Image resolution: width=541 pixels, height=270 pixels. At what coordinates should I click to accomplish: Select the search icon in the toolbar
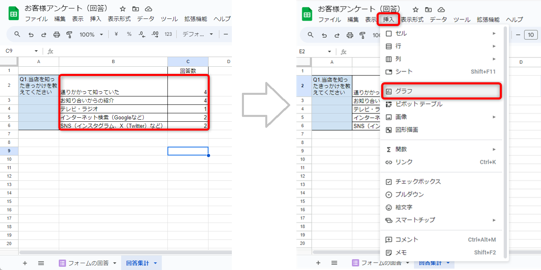tap(17, 35)
